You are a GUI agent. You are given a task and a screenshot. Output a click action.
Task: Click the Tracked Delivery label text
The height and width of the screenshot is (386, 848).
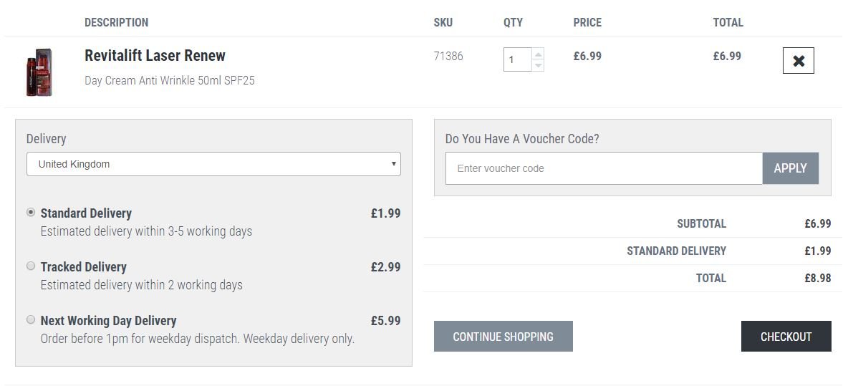[83, 267]
